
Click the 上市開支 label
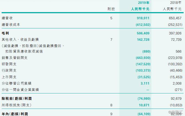pyautogui.click(x=9, y=77)
